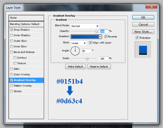Image resolution: width=163 pixels, height=128 pixels.
Task: Enable the Bevel and Emboss checkbox
Action: click(x=11, y=52)
